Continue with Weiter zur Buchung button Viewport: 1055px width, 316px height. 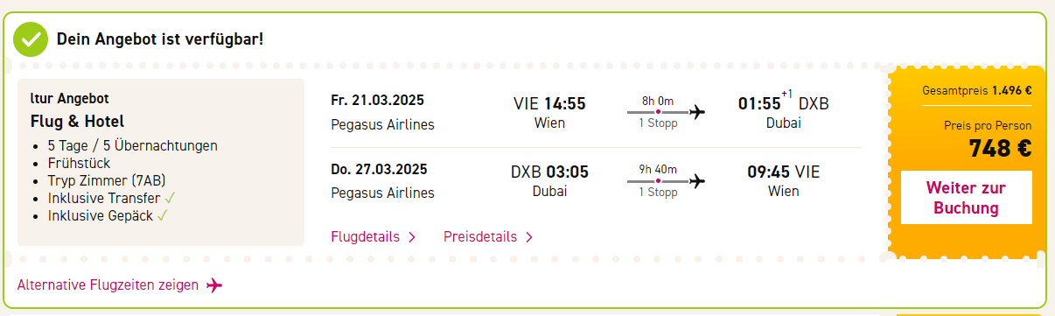(966, 198)
